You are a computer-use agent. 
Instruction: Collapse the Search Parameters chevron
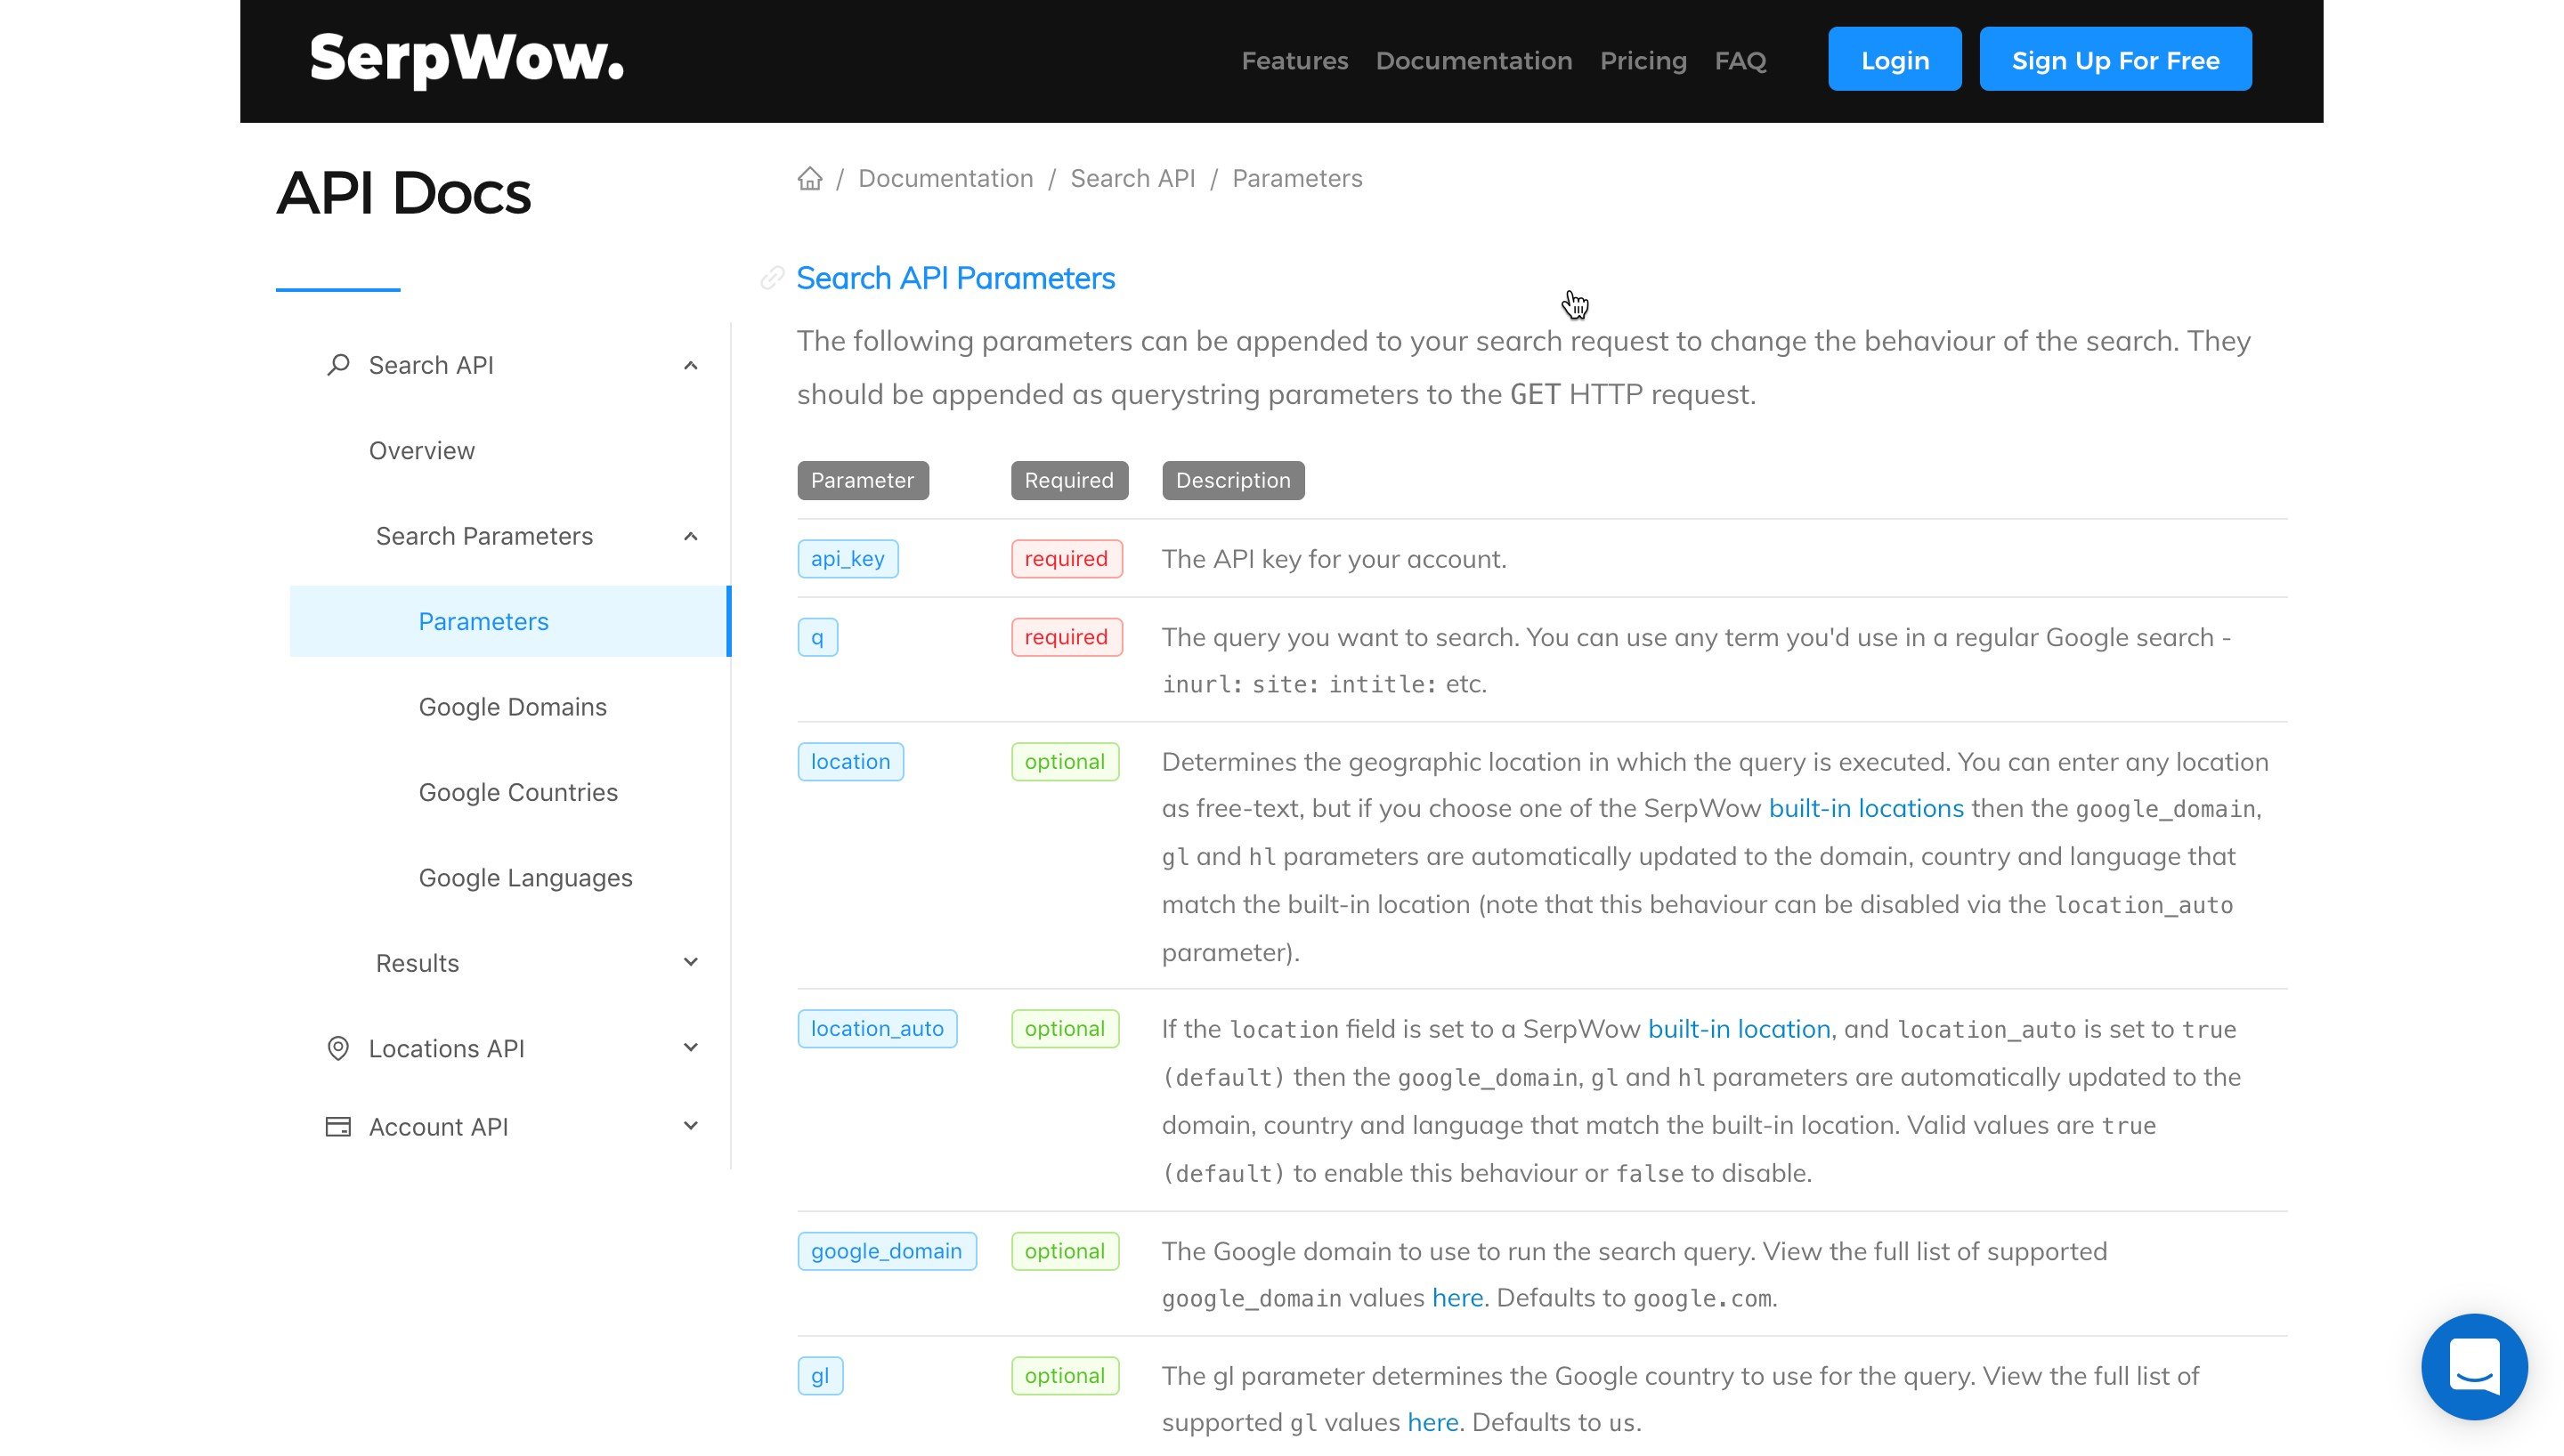pyautogui.click(x=690, y=536)
